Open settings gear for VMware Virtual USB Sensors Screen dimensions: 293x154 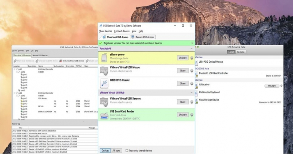pyautogui.click(x=192, y=102)
